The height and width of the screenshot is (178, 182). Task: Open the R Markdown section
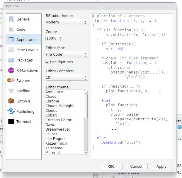tap(24, 70)
